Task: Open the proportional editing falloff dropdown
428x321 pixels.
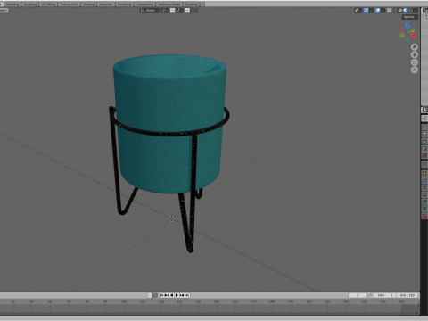Action: (x=194, y=11)
